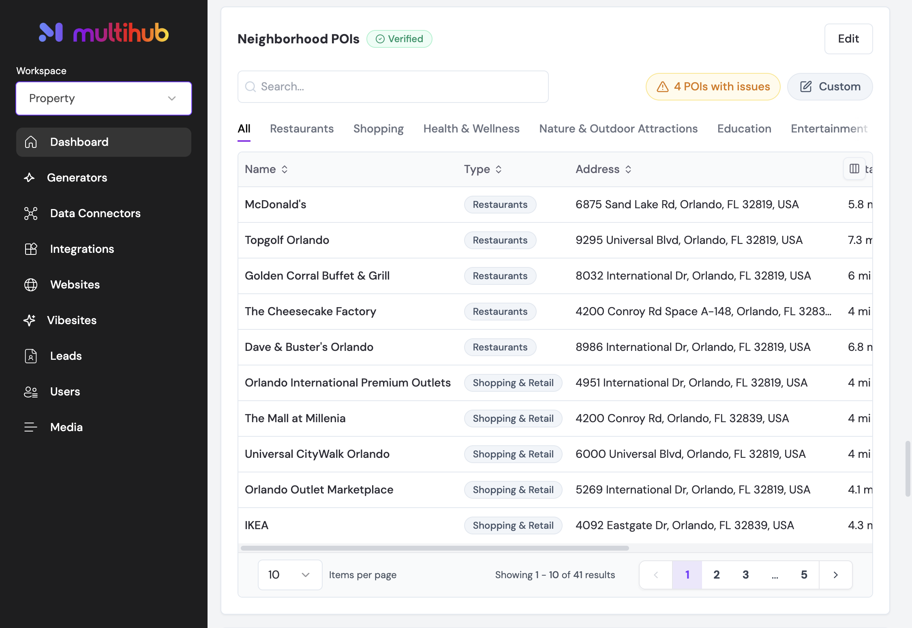The image size is (912, 628).
Task: Click the 4 POIs with issues button
Action: pyautogui.click(x=713, y=87)
